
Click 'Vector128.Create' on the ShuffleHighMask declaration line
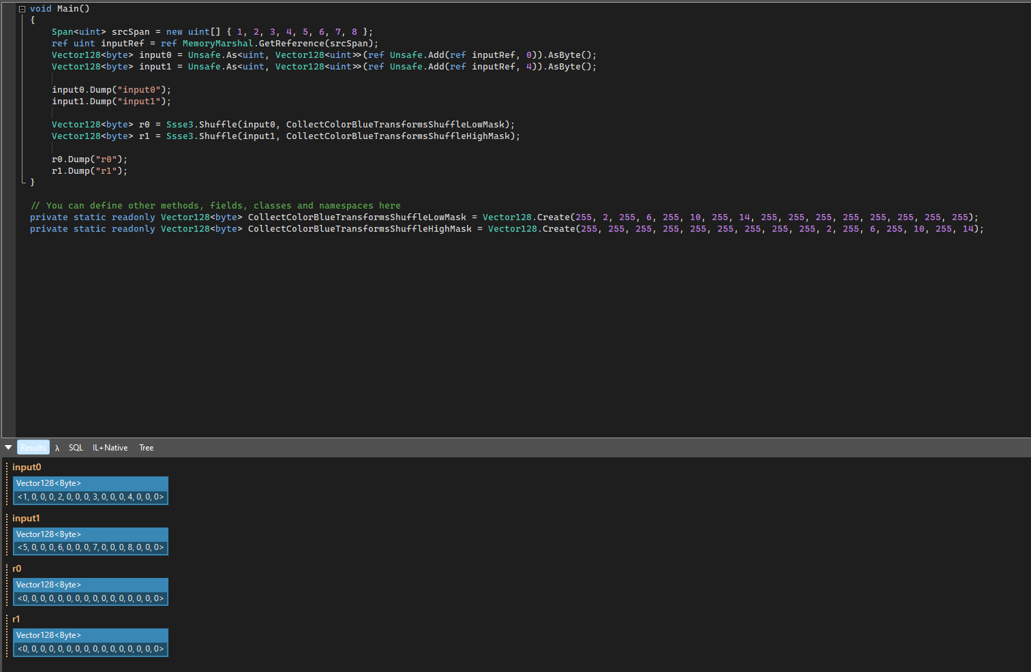point(532,229)
